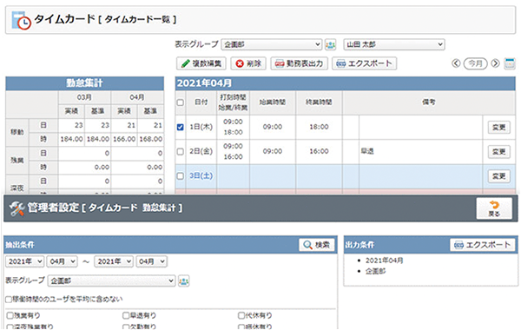Check the 代休有り checkbox
The width and height of the screenshot is (521, 330).
(x=241, y=315)
